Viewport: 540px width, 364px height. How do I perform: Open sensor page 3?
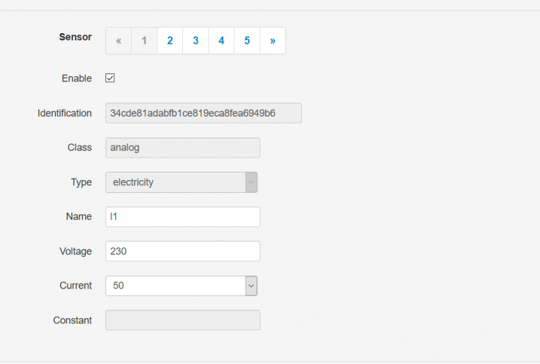click(196, 40)
